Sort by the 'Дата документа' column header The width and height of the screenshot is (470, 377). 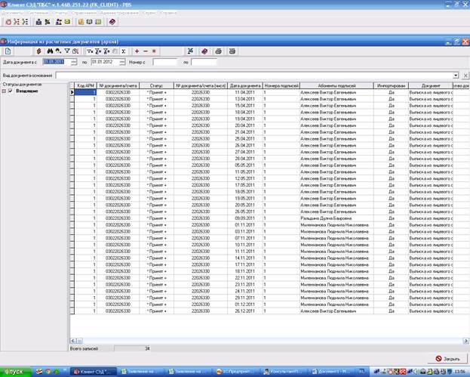pyautogui.click(x=245, y=86)
